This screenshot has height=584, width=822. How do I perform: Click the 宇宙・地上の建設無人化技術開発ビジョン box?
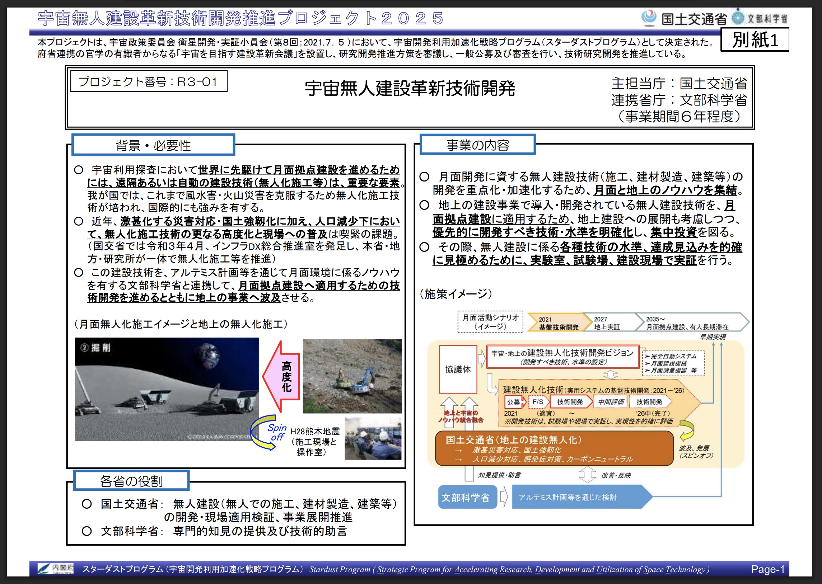[562, 357]
